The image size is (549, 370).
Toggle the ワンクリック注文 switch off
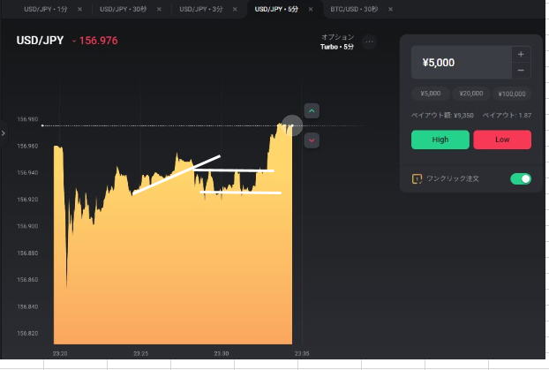coord(520,178)
